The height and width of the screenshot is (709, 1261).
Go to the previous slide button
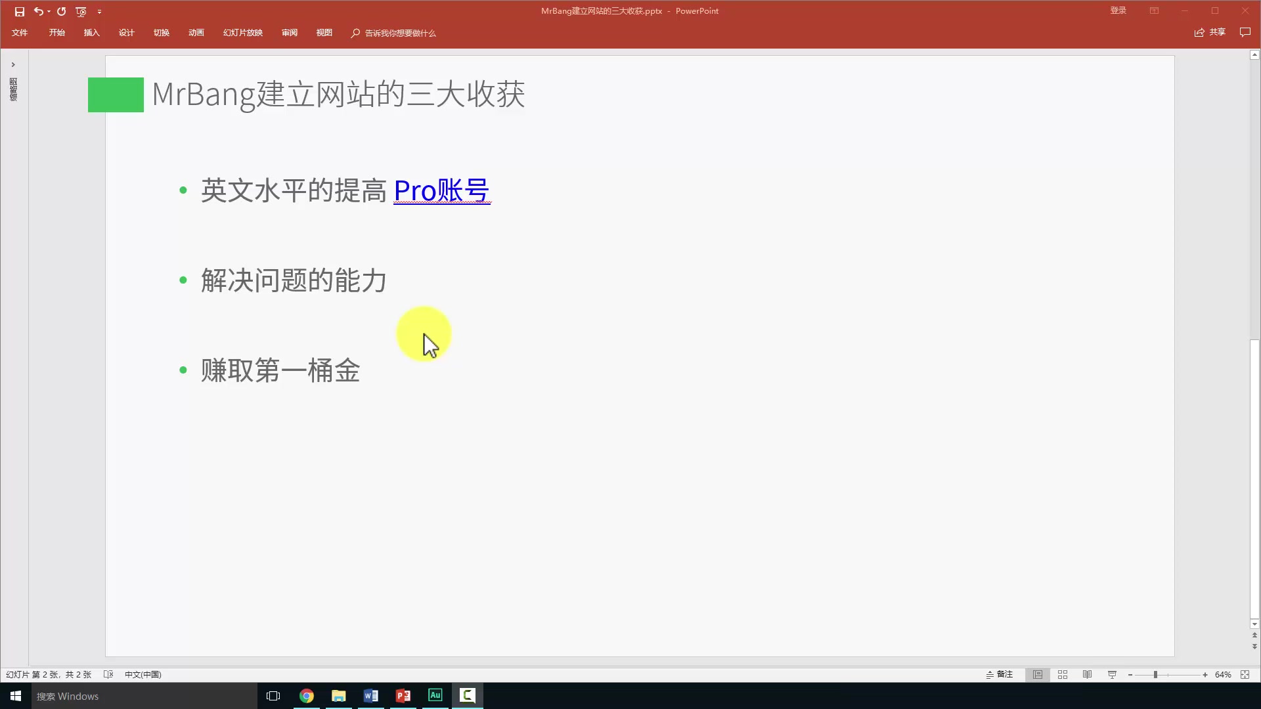pyautogui.click(x=1254, y=635)
